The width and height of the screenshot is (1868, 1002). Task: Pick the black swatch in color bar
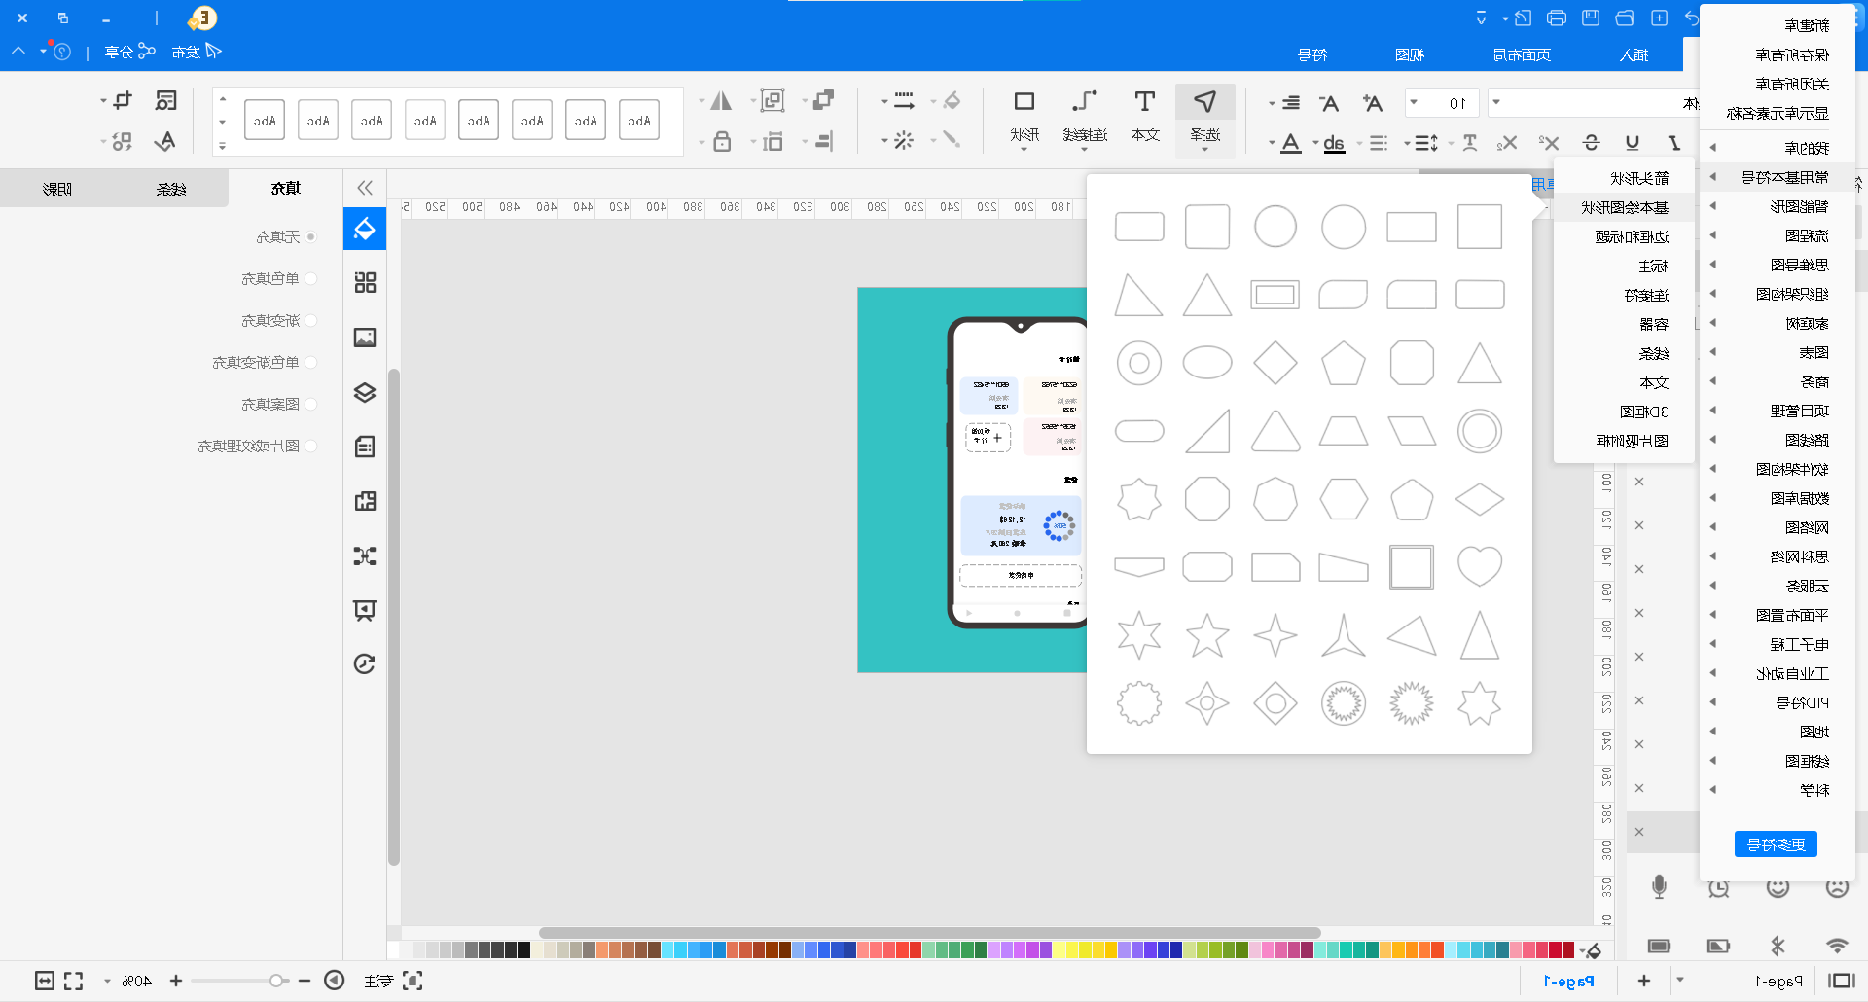[523, 949]
